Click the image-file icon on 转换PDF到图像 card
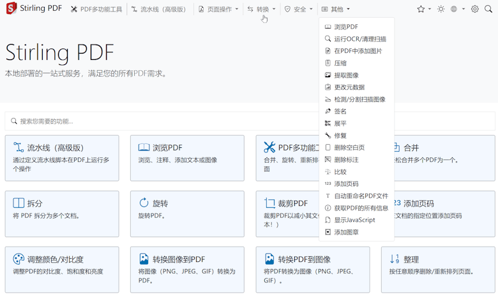Image resolution: width=498 pixels, height=297 pixels. [x=269, y=259]
